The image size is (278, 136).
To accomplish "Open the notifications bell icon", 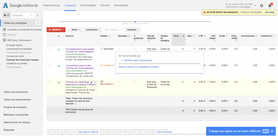I will (x=270, y=6).
